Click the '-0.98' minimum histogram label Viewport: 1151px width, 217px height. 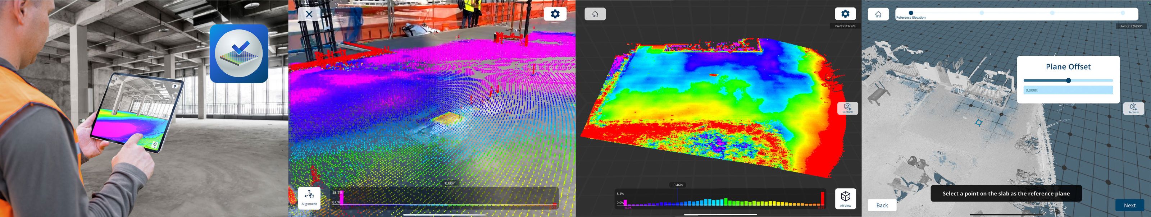[x=628, y=208]
